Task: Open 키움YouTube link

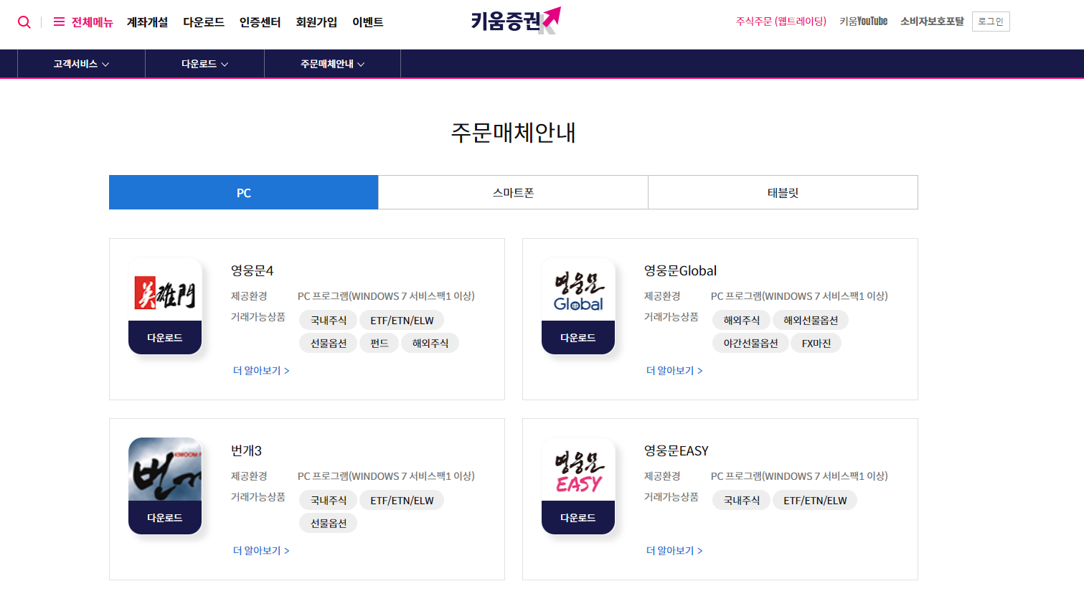Action: (x=863, y=22)
